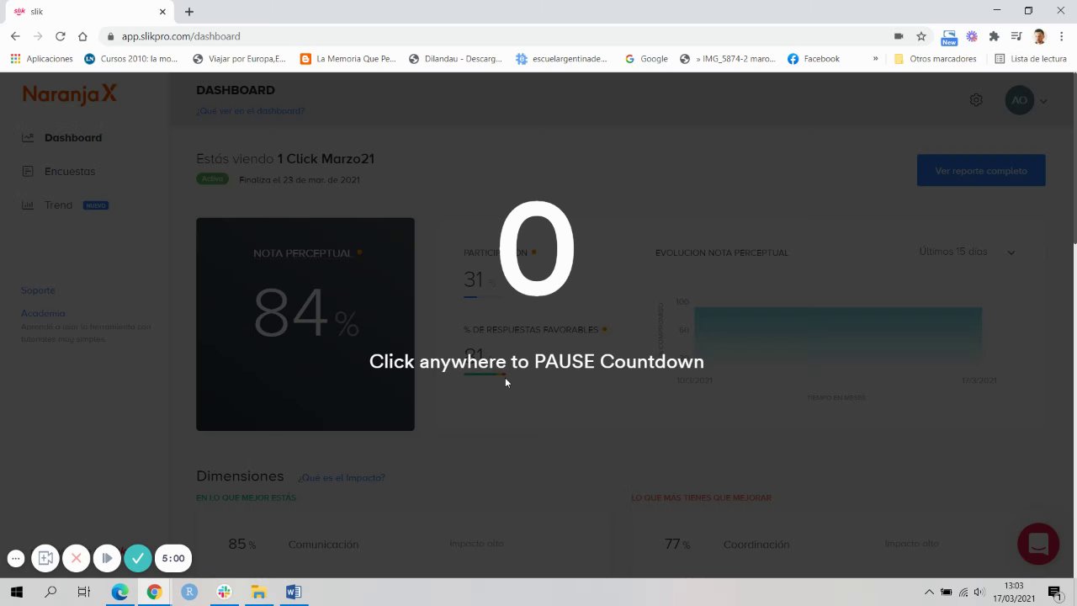Click '¿Qué es el Impacto?' link
The width and height of the screenshot is (1077, 606).
341,477
